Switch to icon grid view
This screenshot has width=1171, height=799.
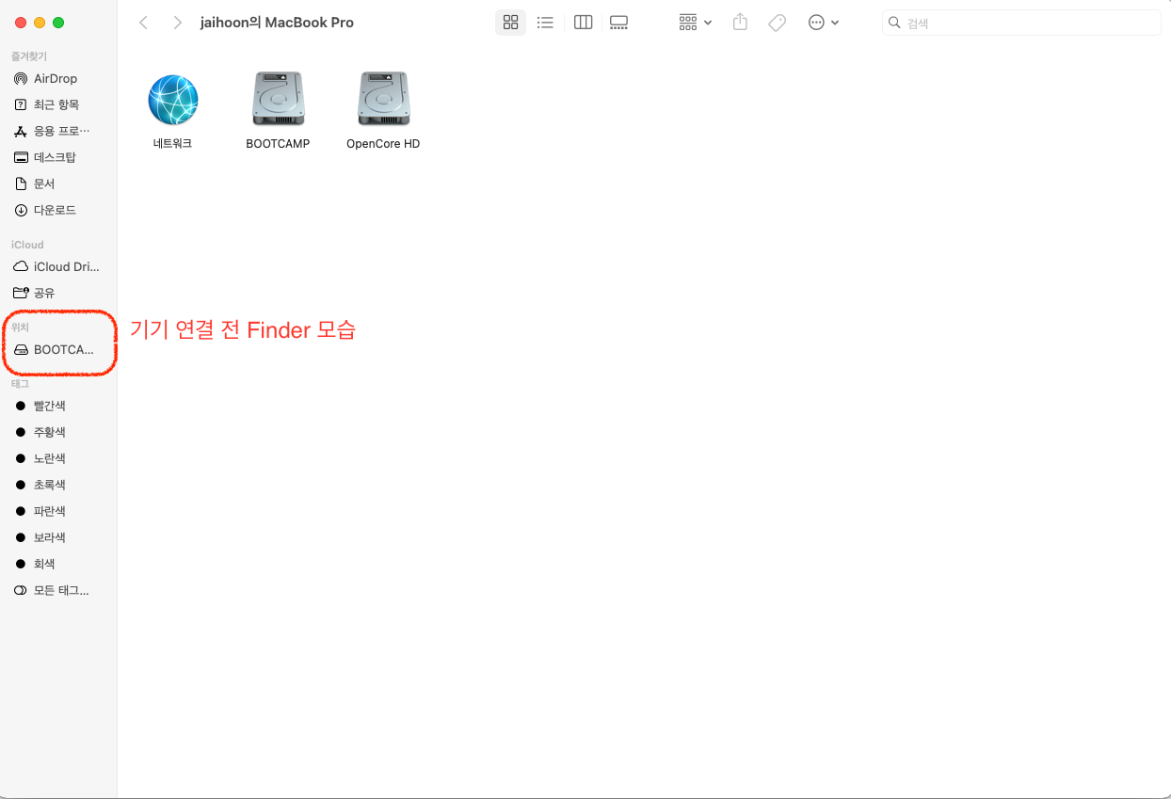[511, 23]
